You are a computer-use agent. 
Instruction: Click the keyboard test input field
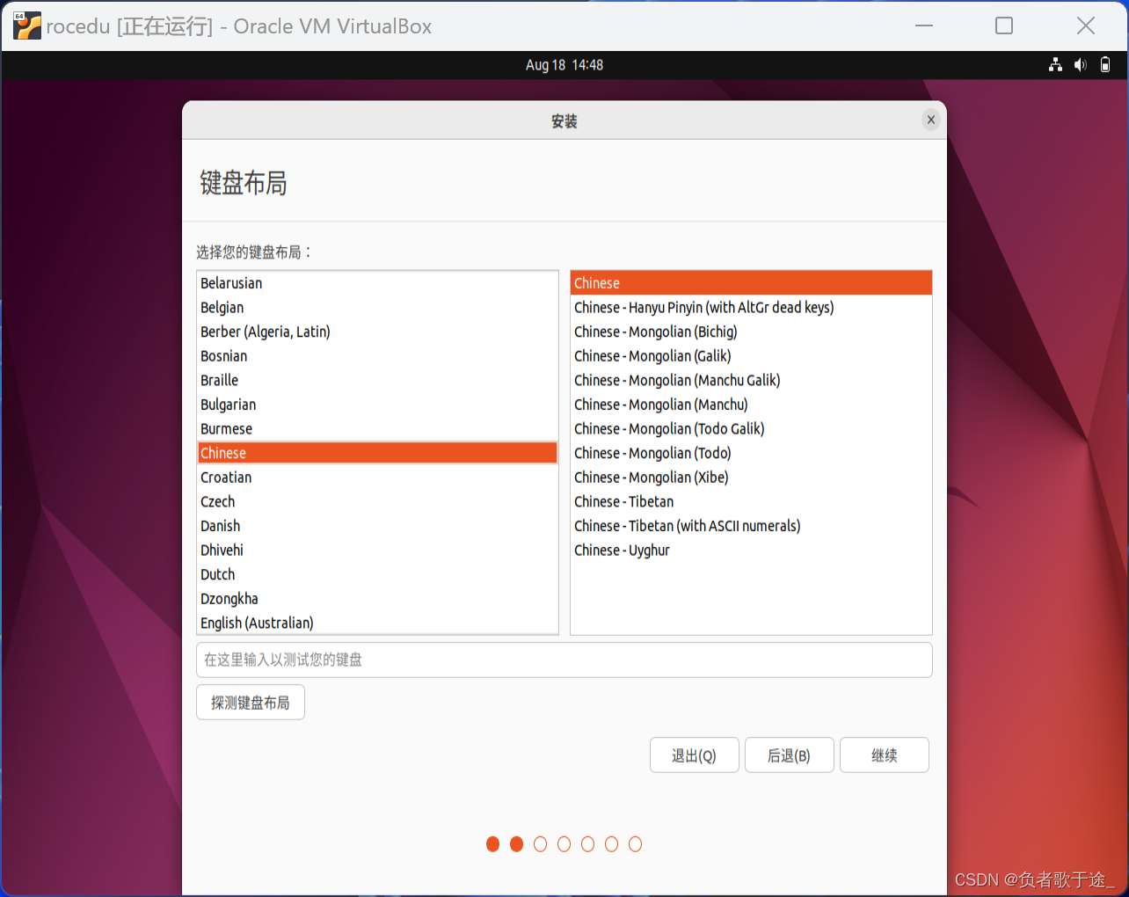click(x=564, y=660)
